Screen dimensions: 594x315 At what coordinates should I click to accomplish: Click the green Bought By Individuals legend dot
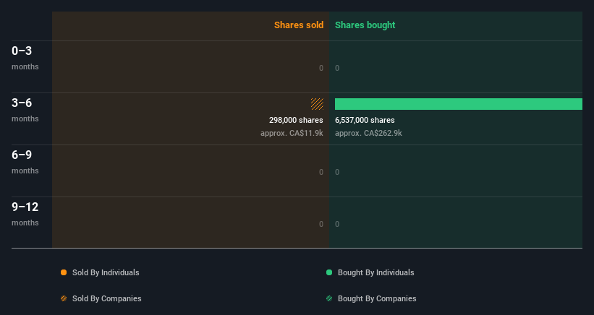(329, 272)
